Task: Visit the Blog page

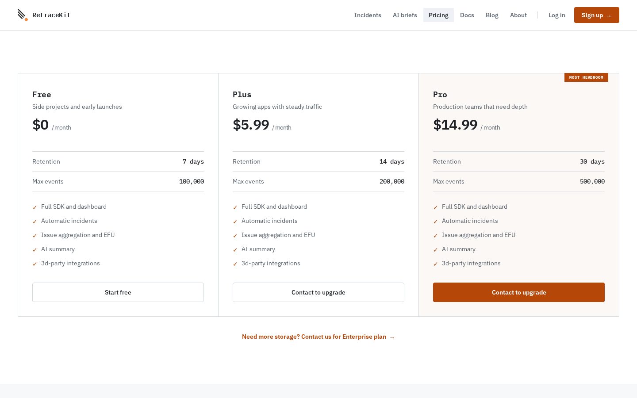Action: click(x=492, y=15)
